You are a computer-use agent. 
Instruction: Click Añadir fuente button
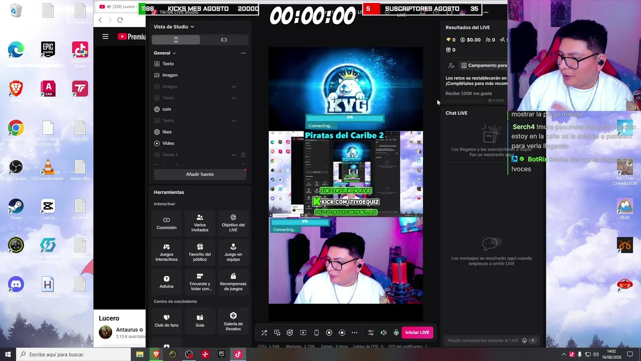(x=200, y=174)
